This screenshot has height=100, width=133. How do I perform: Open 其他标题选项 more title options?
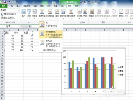50,50
